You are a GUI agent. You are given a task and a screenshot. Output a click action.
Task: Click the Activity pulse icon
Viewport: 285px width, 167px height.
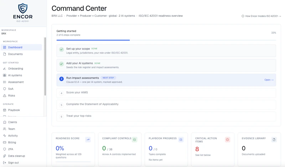pyautogui.click(x=5, y=136)
